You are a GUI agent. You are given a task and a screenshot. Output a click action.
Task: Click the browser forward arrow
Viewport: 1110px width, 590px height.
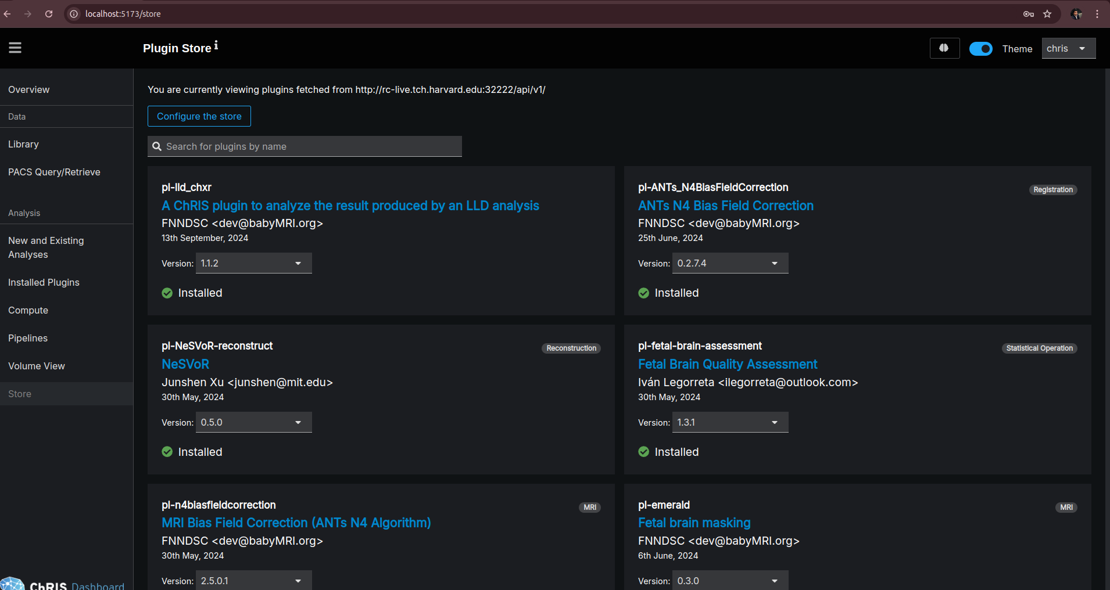click(x=28, y=14)
